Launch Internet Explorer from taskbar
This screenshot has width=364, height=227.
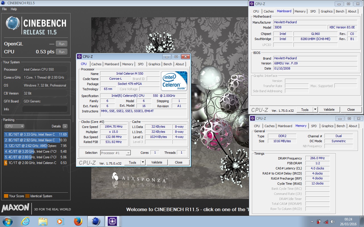pyautogui.click(x=25, y=221)
